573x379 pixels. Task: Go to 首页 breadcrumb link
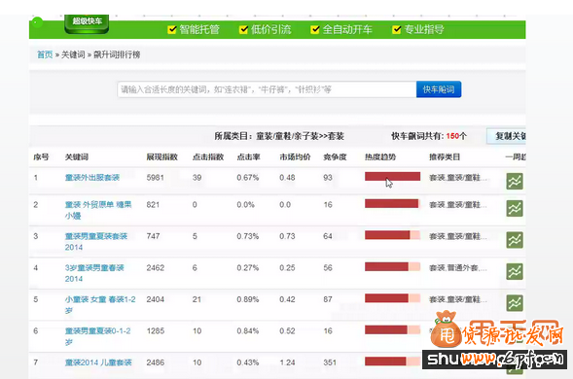pos(45,54)
